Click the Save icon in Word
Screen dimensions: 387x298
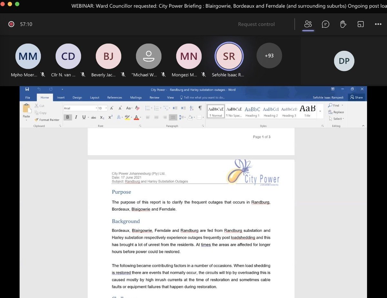[x=27, y=89]
